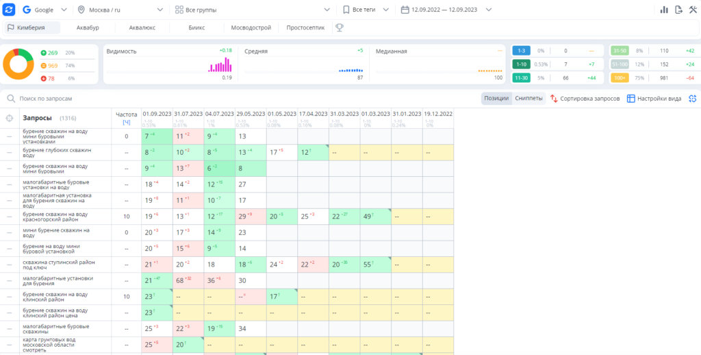Click the dark green 1-10 range badge
This screenshot has height=355, width=701.
[521, 64]
